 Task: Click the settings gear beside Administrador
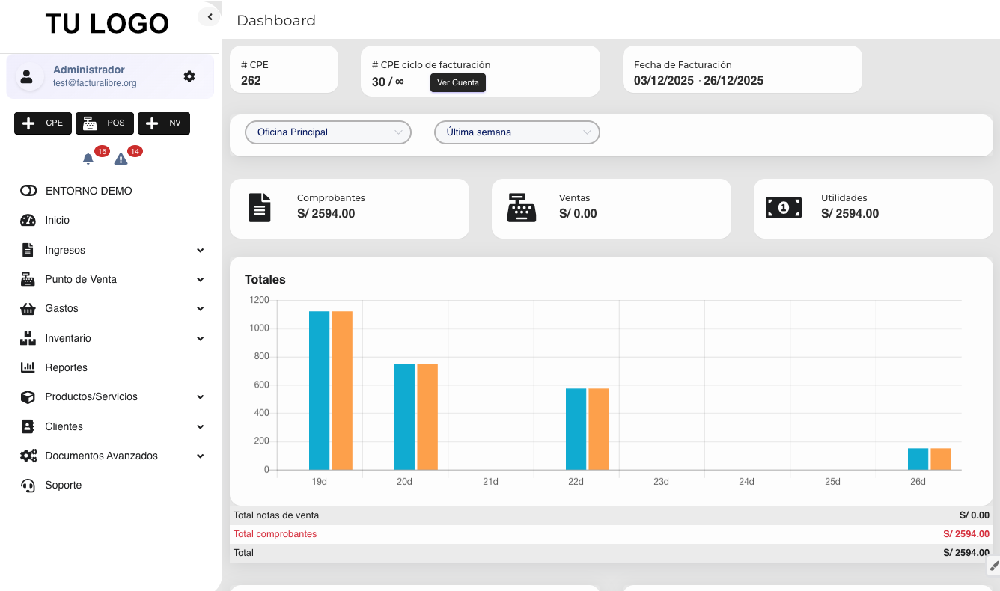click(x=189, y=76)
